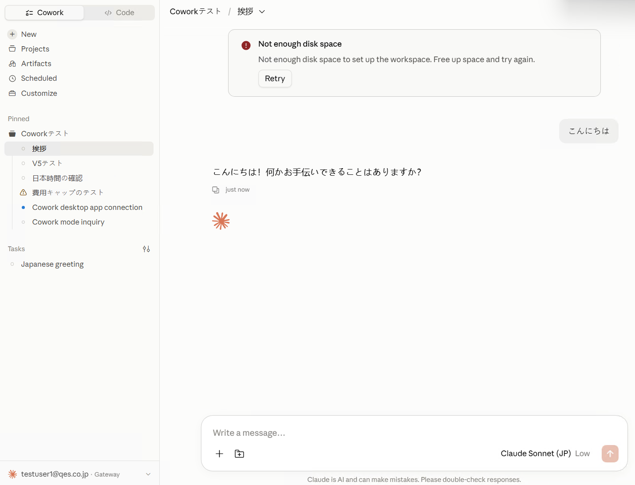Screen dimensions: 635x485
Task: Click the blue unread dot by Cowork desktop app connection
Action: click(x=24, y=207)
